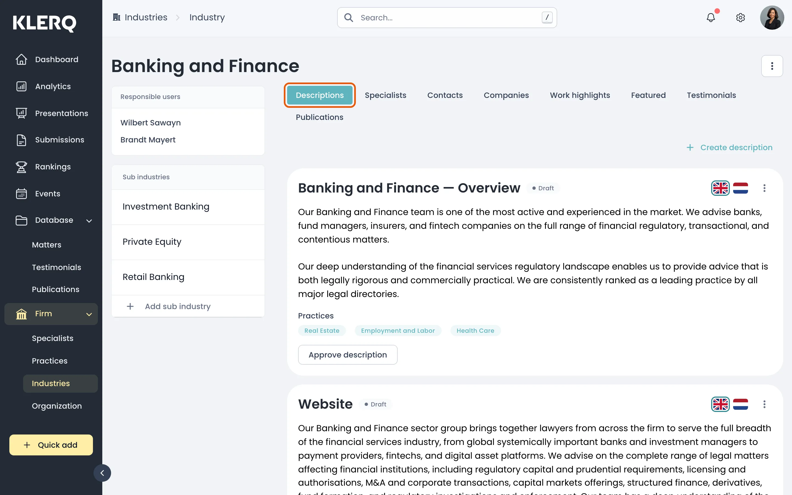The height and width of the screenshot is (495, 792).
Task: Click Approve description button
Action: coord(348,354)
